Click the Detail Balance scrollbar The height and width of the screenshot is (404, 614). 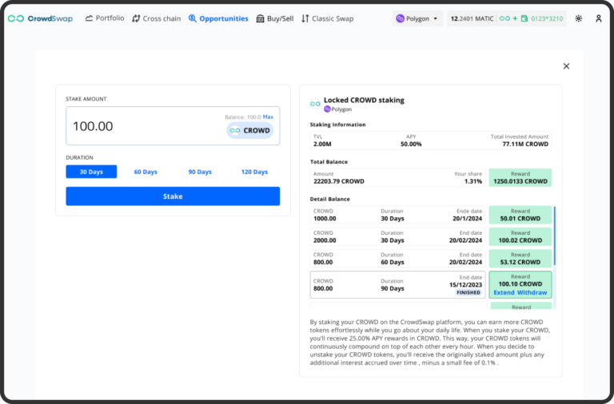pos(555,240)
